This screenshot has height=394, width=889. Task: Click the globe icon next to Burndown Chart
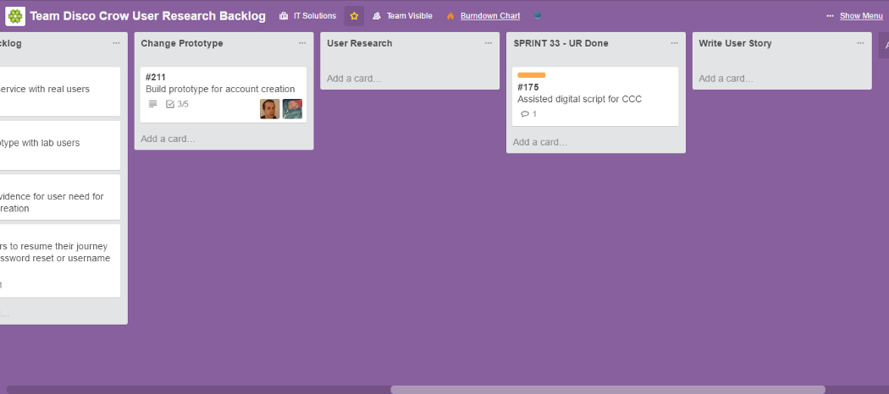538,16
